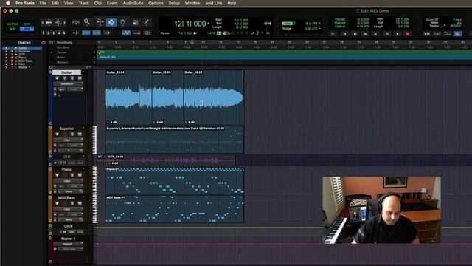Recall zoom preset 1
This screenshot has height=266, width=472.
pos(43,33)
